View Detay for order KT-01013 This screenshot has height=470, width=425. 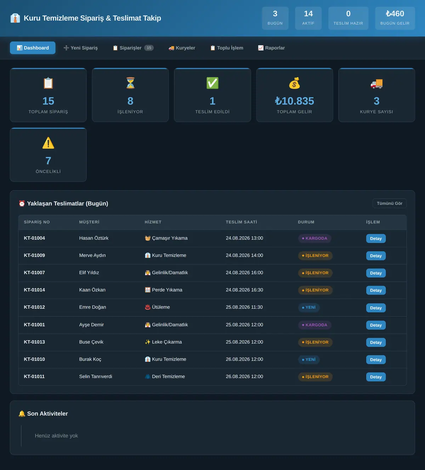376,343
